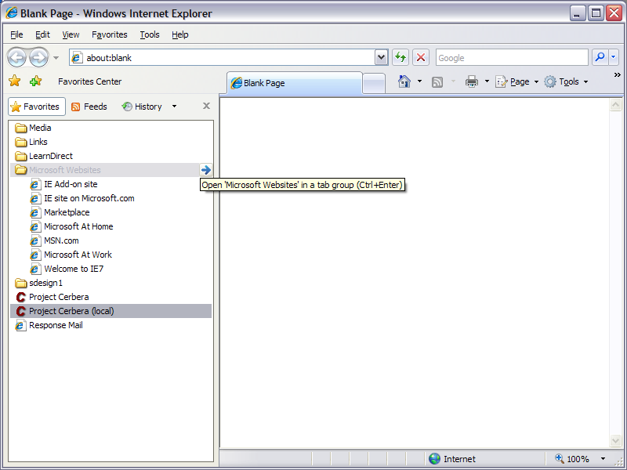
Task: Open the zoom level dropdown arrow
Action: click(x=603, y=459)
